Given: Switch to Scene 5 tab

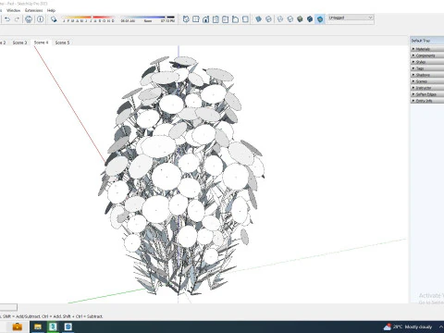Looking at the screenshot, I should coord(62,43).
